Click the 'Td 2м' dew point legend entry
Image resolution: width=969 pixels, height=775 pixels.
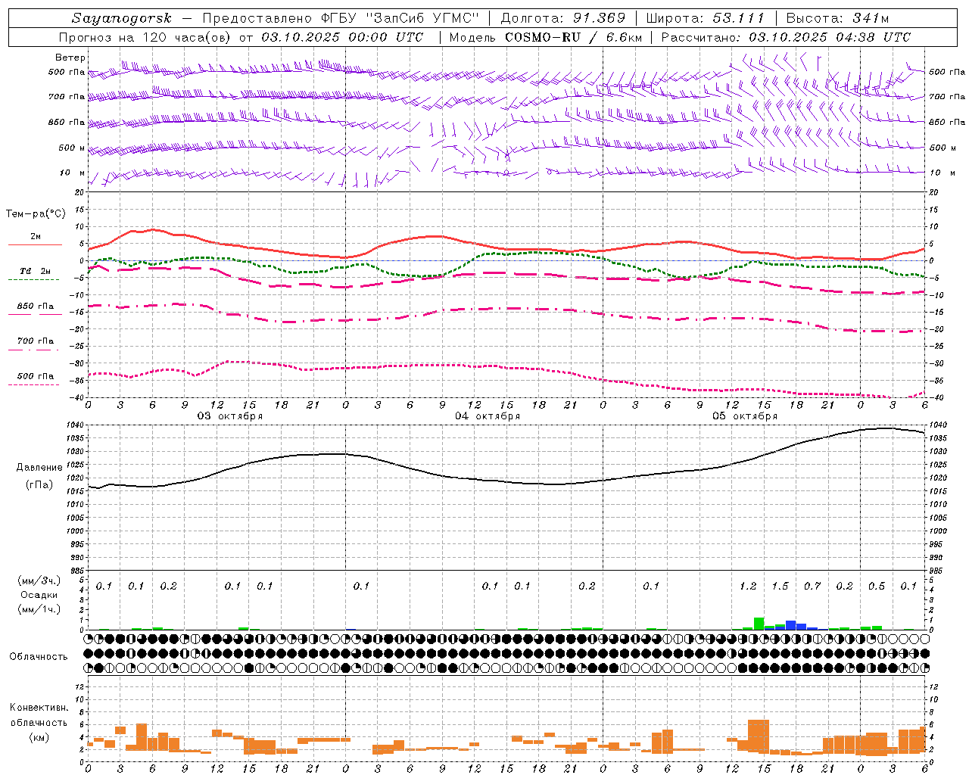click(x=35, y=271)
